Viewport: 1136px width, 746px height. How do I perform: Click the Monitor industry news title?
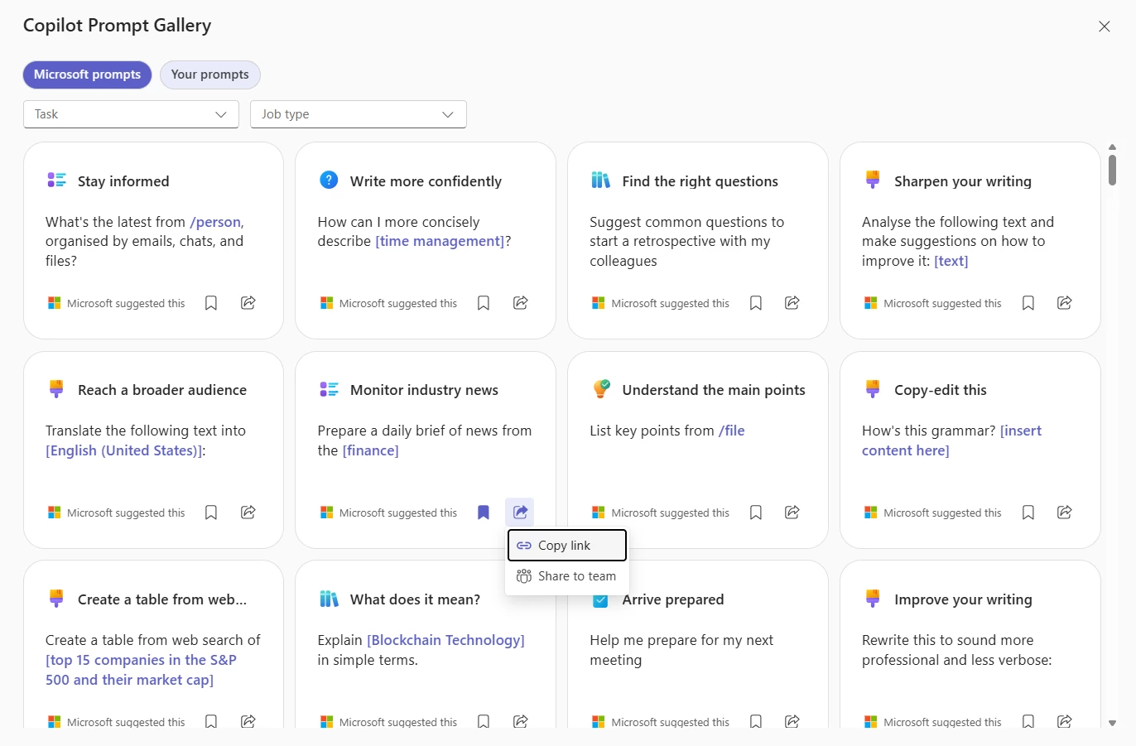click(x=424, y=390)
